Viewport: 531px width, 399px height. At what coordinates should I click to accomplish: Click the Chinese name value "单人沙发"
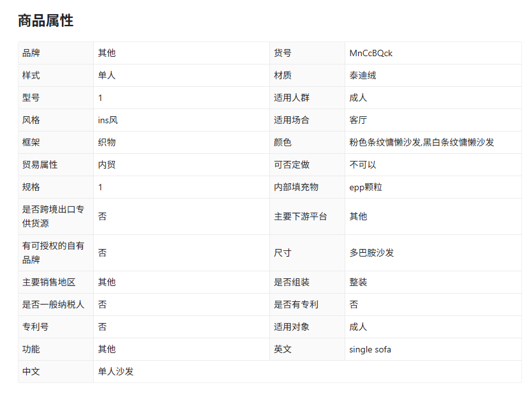(116, 372)
